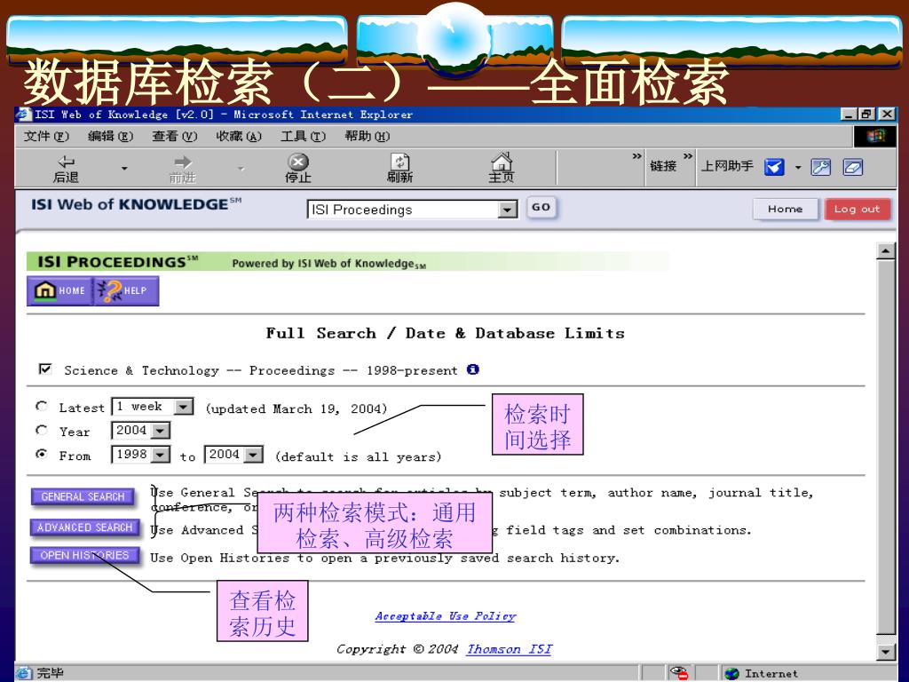Image resolution: width=909 pixels, height=682 pixels.
Task: Click the scrollbar up arrow
Action: pos(885,251)
